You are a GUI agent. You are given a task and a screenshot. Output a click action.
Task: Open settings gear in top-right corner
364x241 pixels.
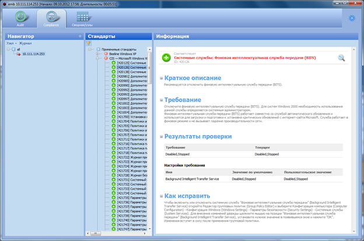[351, 18]
